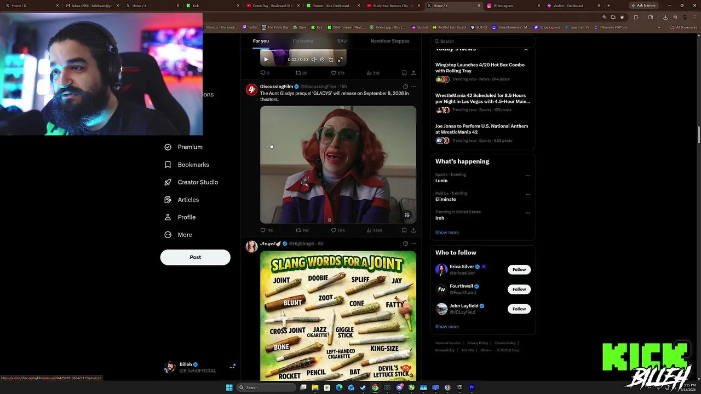701x394 pixels.
Task: Like the DiscussingFilm post with 7.6K likes
Action: (x=338, y=230)
